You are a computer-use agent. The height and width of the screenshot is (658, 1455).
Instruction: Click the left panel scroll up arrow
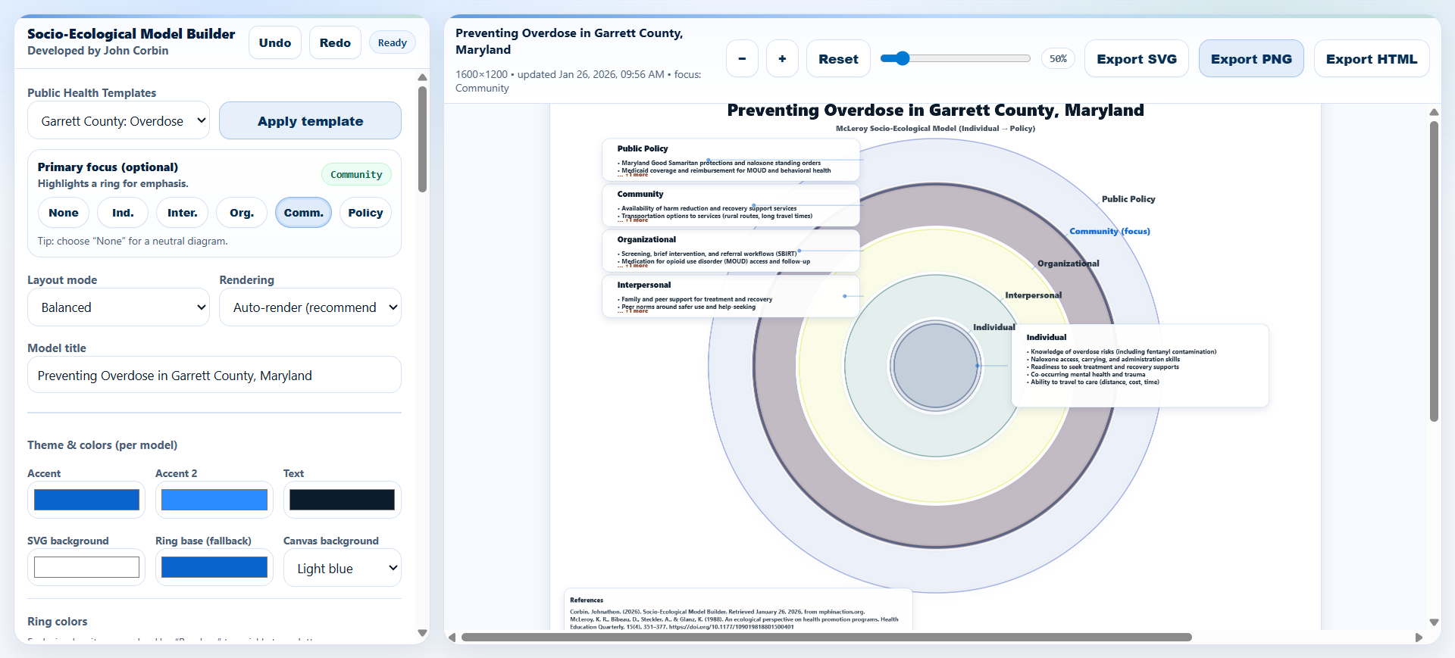click(422, 78)
